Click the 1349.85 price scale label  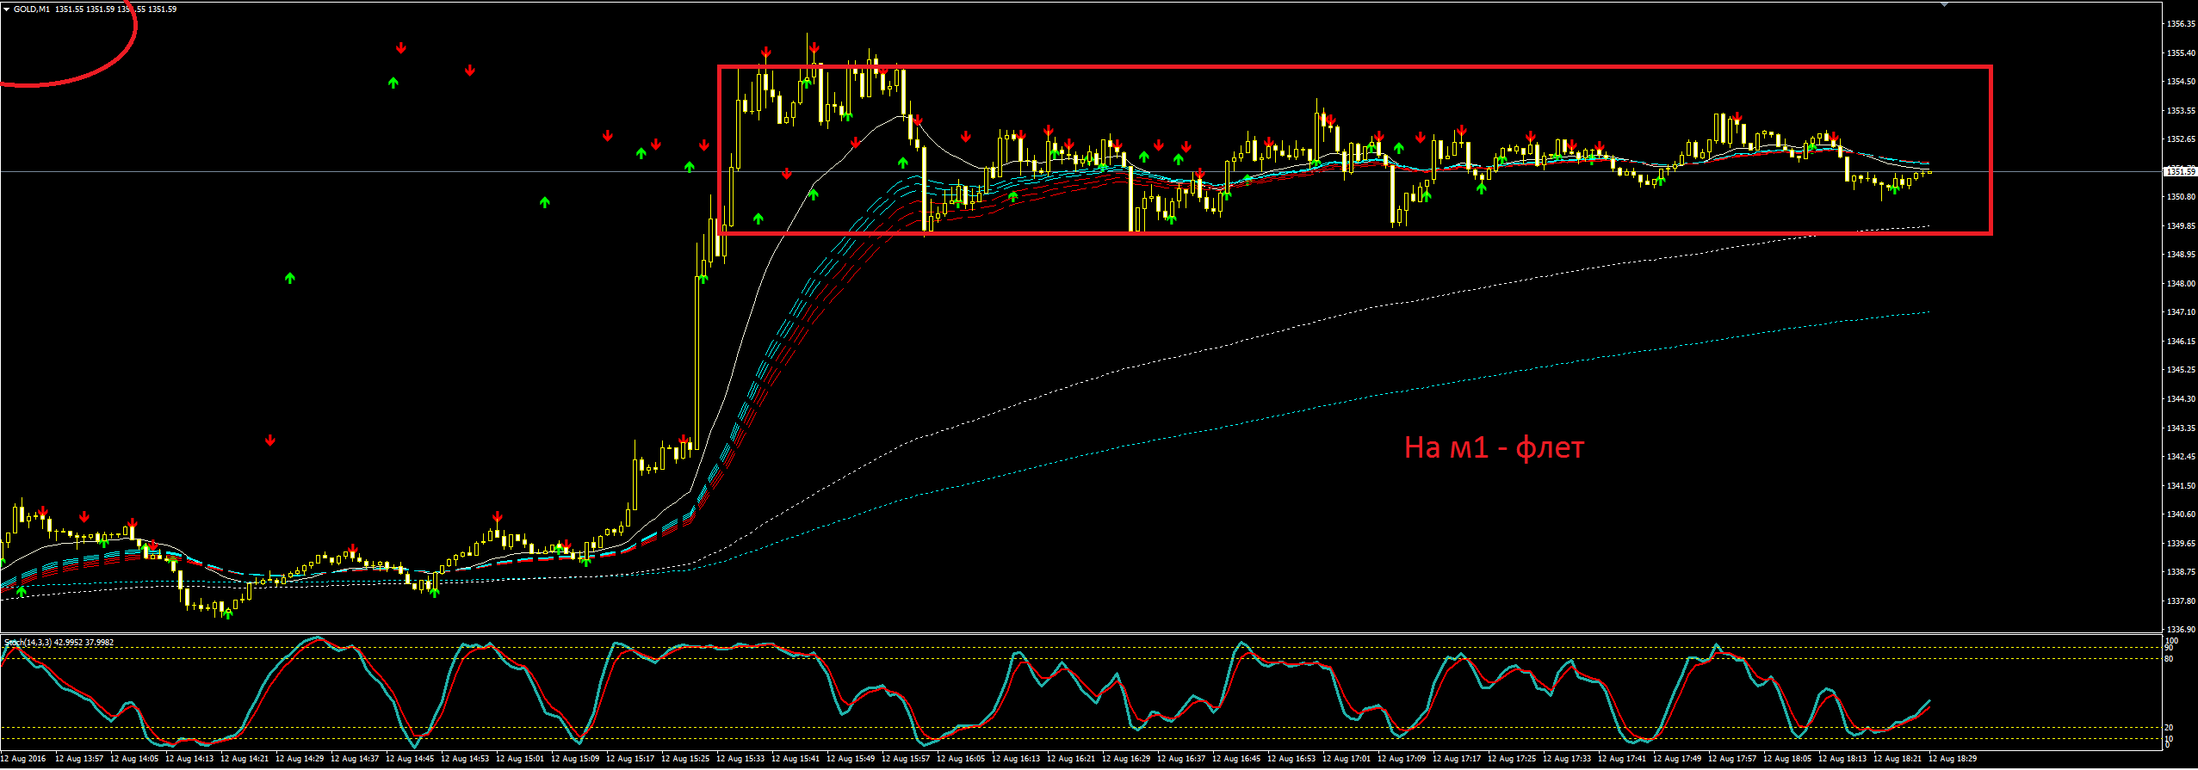pyautogui.click(x=2181, y=226)
